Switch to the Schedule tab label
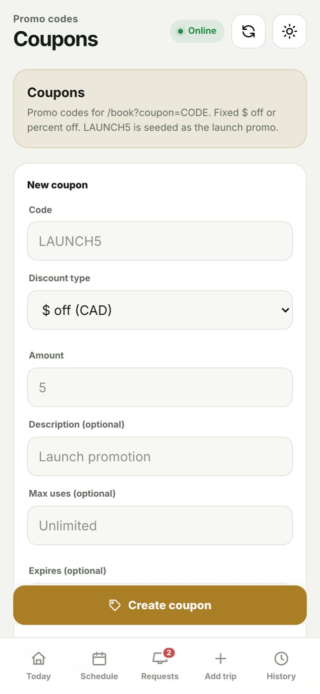The image size is (320, 694). pos(99,676)
